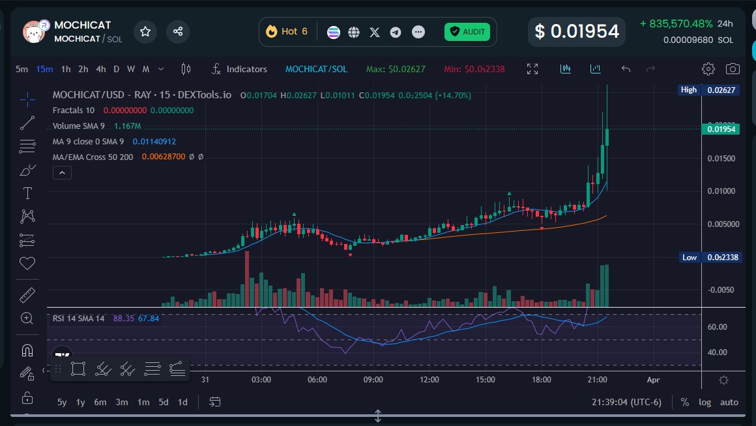Add MOCHICAT to favorites with star icon
Screen dimensions: 756x426
145,32
